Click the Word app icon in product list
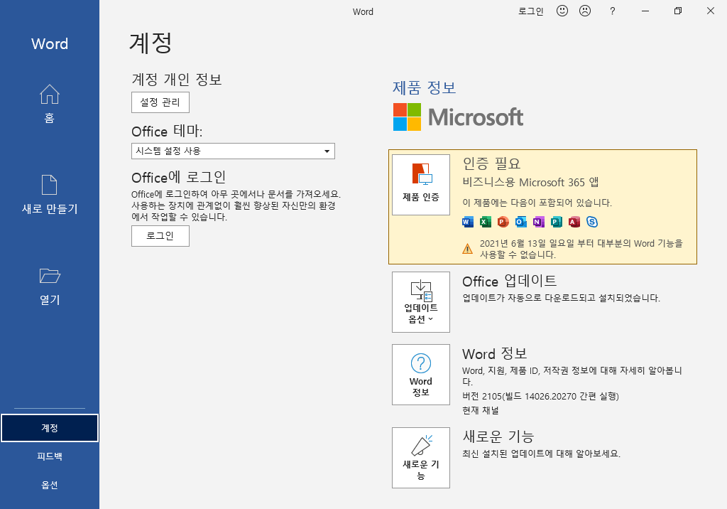This screenshot has width=727, height=509. tap(468, 222)
